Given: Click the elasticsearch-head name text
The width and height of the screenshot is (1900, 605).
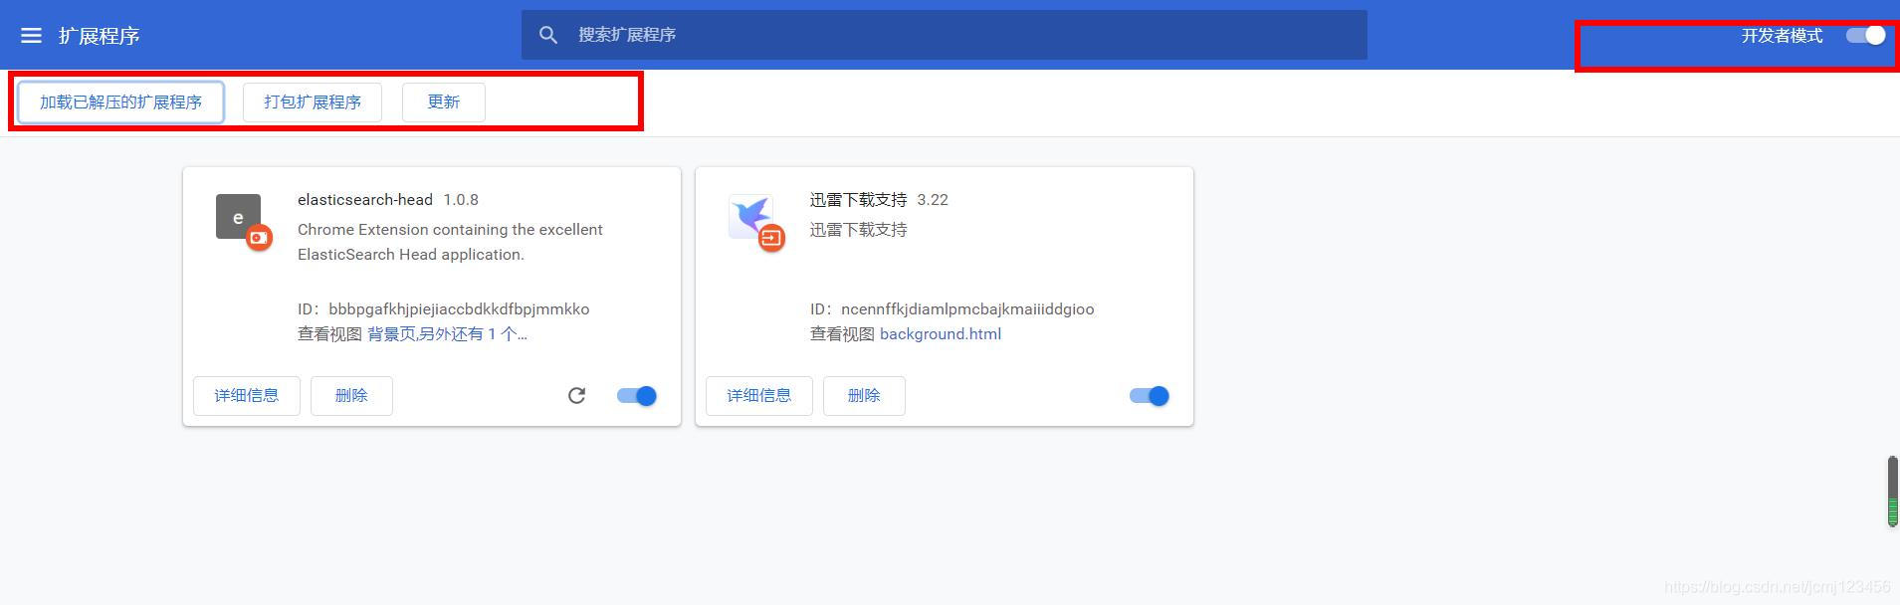Looking at the screenshot, I should point(365,200).
